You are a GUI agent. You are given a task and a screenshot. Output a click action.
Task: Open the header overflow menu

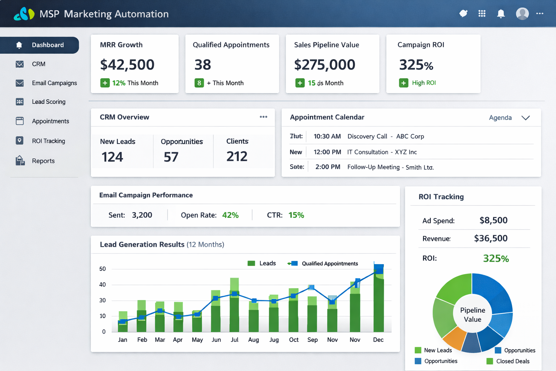coord(540,13)
